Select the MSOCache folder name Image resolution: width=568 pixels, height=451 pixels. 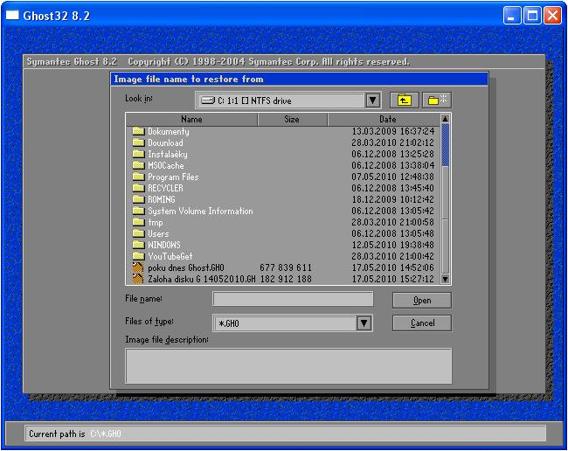[x=166, y=165]
